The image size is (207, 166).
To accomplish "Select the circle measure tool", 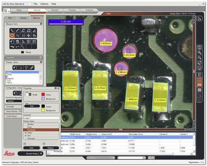I will [12, 36].
